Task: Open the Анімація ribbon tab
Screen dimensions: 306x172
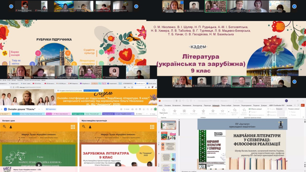Action: (x=216, y=105)
